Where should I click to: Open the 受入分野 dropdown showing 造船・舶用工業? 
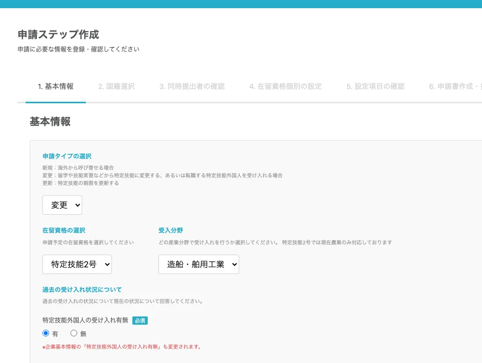[x=199, y=264]
